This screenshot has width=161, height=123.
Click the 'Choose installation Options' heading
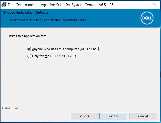click(x=26, y=13)
